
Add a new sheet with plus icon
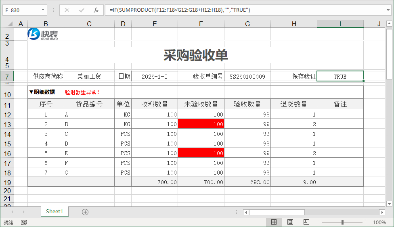point(85,212)
